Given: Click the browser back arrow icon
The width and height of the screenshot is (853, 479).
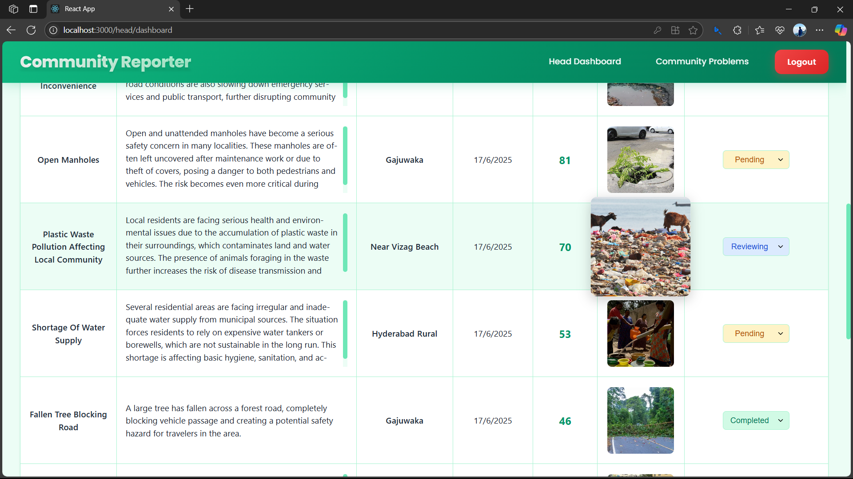Looking at the screenshot, I should [11, 30].
